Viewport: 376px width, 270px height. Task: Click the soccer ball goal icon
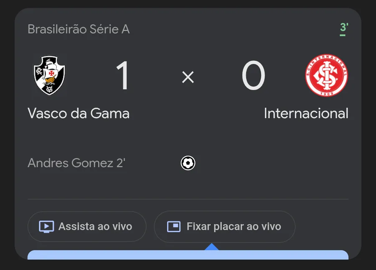point(188,163)
